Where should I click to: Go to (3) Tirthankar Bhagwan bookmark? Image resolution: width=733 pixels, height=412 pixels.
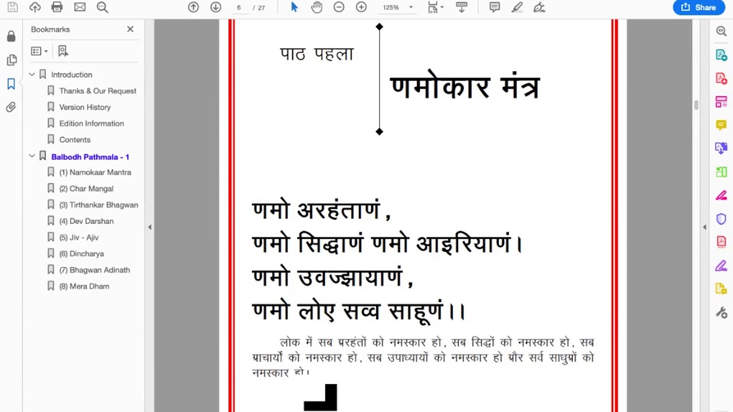pos(98,205)
